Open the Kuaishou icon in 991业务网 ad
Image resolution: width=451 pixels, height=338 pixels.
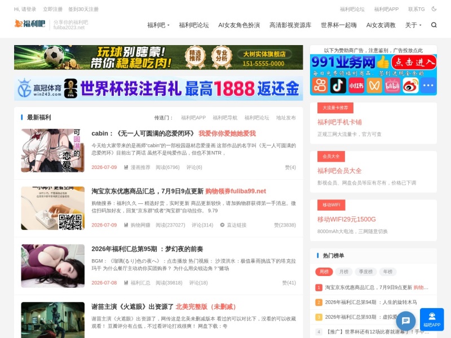coord(320,86)
